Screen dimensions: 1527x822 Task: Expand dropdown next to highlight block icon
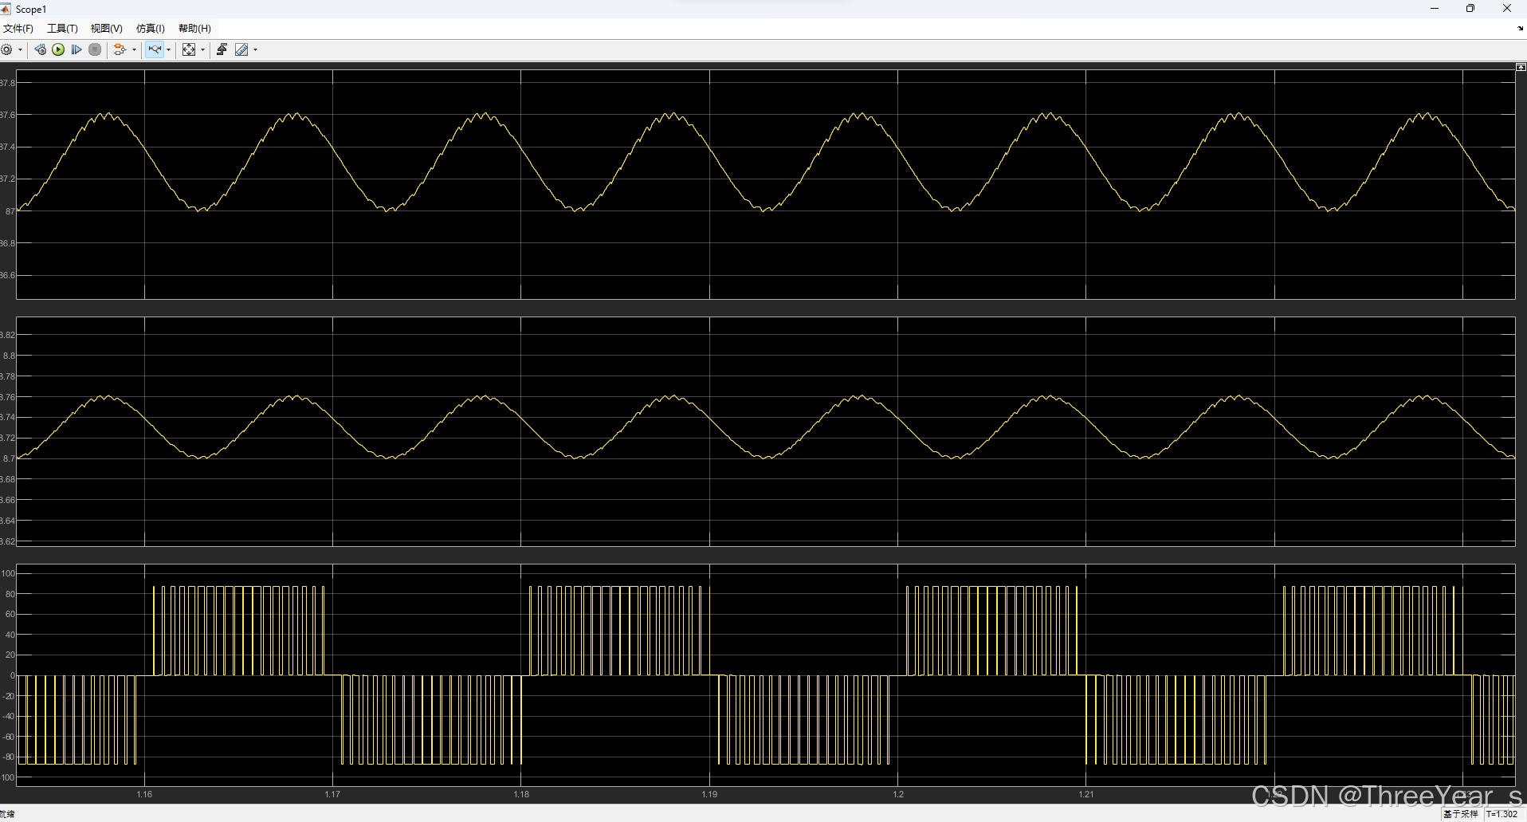(134, 49)
